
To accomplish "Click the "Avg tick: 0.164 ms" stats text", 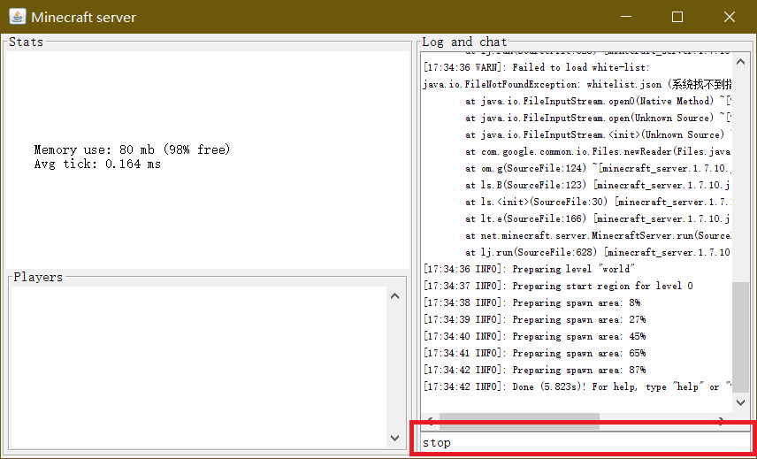I will 97,164.
